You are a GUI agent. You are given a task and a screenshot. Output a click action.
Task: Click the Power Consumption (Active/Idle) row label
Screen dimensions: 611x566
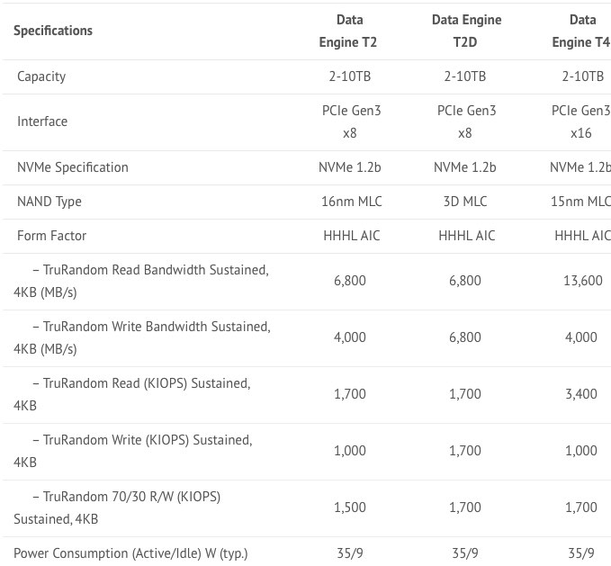tap(130, 553)
